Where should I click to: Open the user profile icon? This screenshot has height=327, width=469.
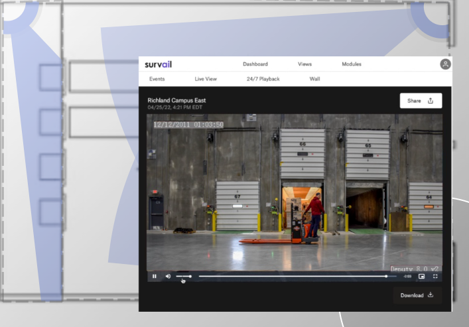pyautogui.click(x=445, y=64)
